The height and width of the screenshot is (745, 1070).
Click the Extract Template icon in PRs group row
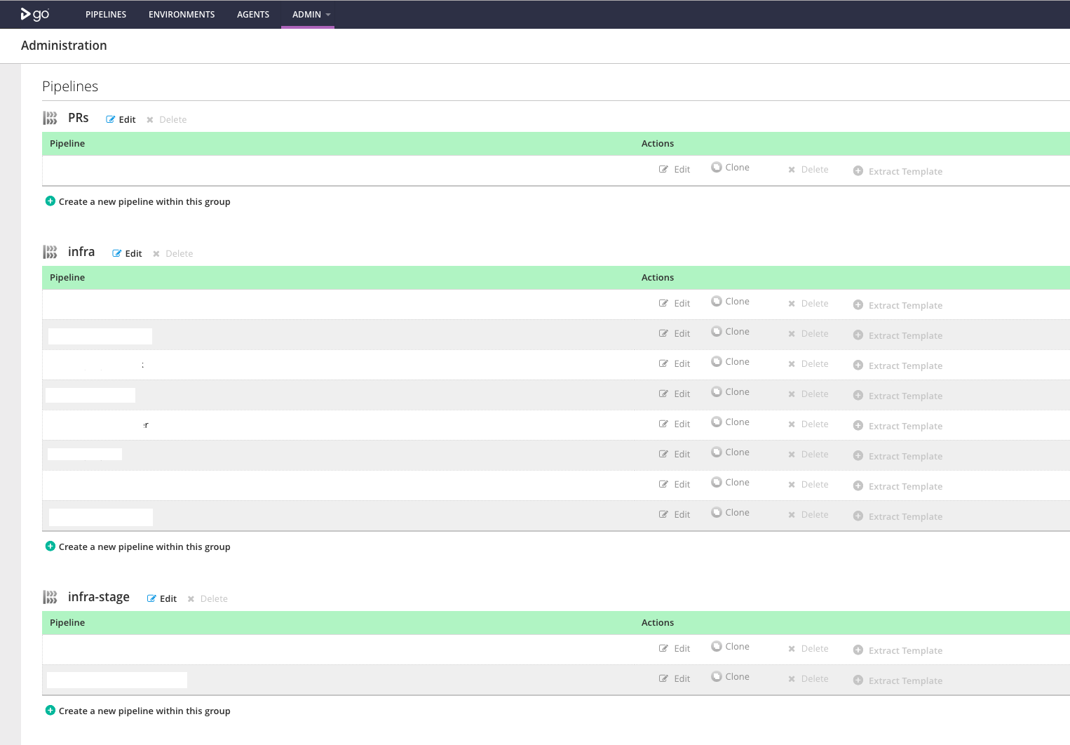(858, 170)
